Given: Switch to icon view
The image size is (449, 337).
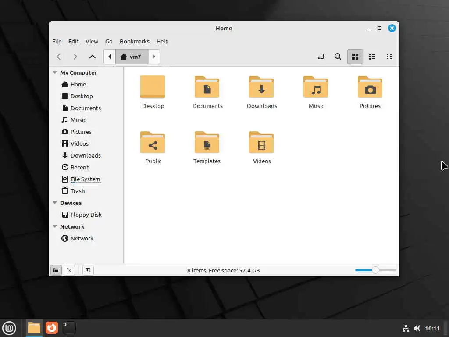Looking at the screenshot, I should pos(355,57).
